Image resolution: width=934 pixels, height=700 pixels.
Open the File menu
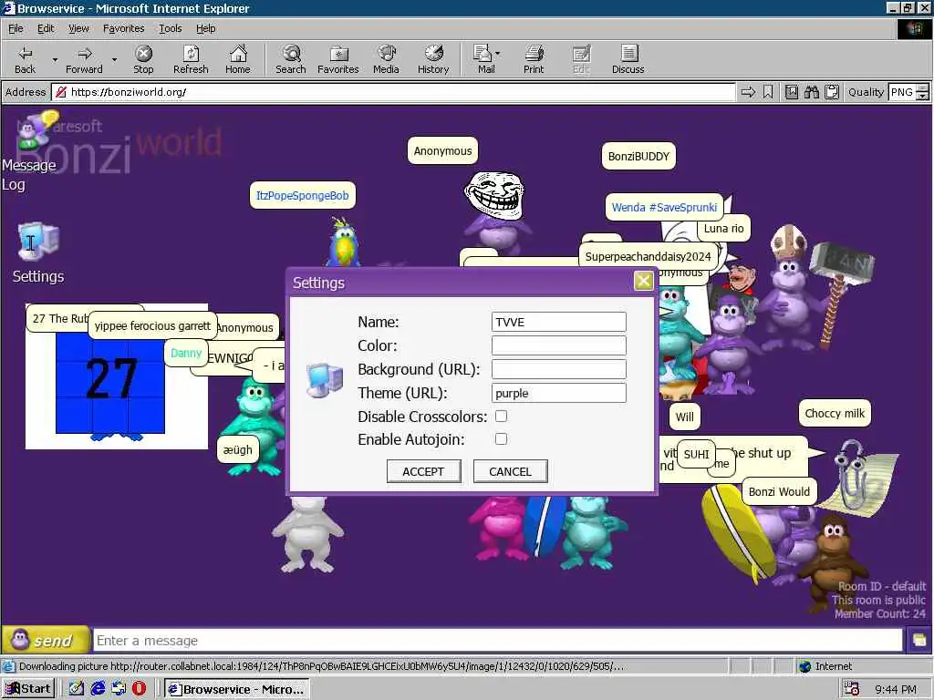click(x=16, y=28)
